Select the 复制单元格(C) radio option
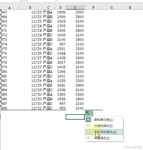This screenshot has width=143, height=150. [x=104, y=120]
